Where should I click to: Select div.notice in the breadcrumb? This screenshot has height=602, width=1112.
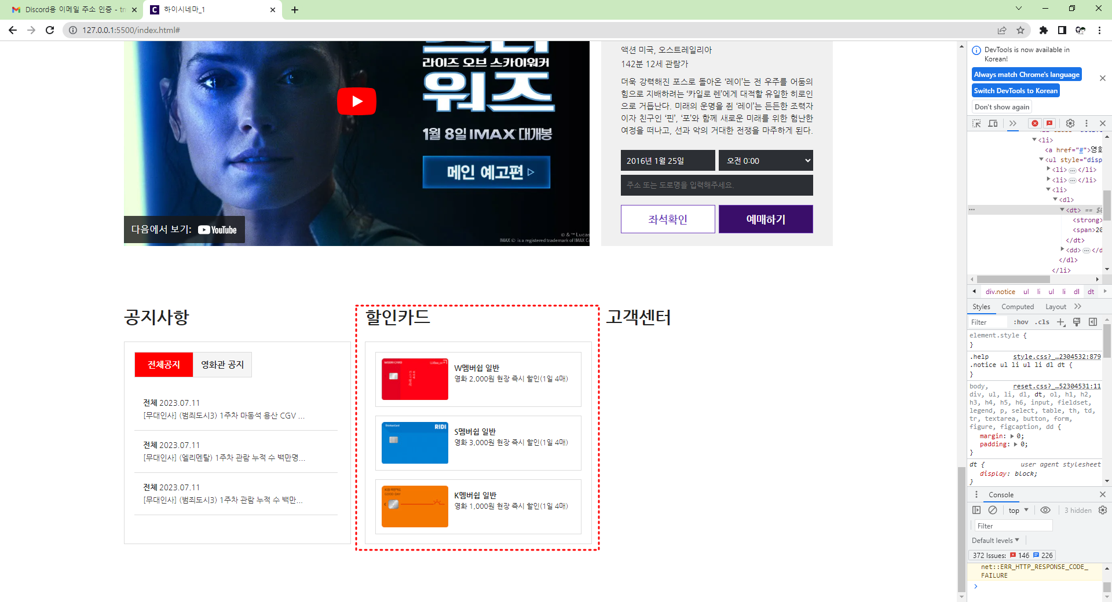point(1000,292)
